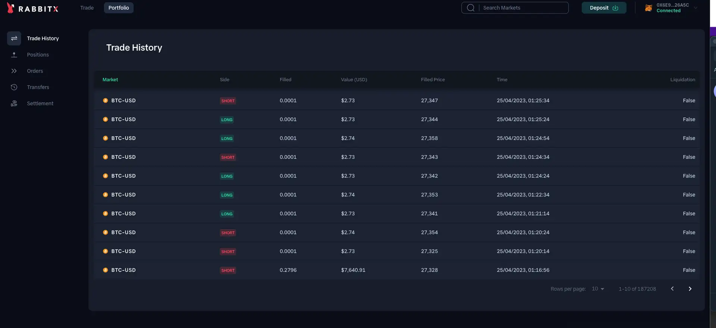This screenshot has width=716, height=328.
Task: Click the $7,640.91 trade row
Action: (x=353, y=270)
